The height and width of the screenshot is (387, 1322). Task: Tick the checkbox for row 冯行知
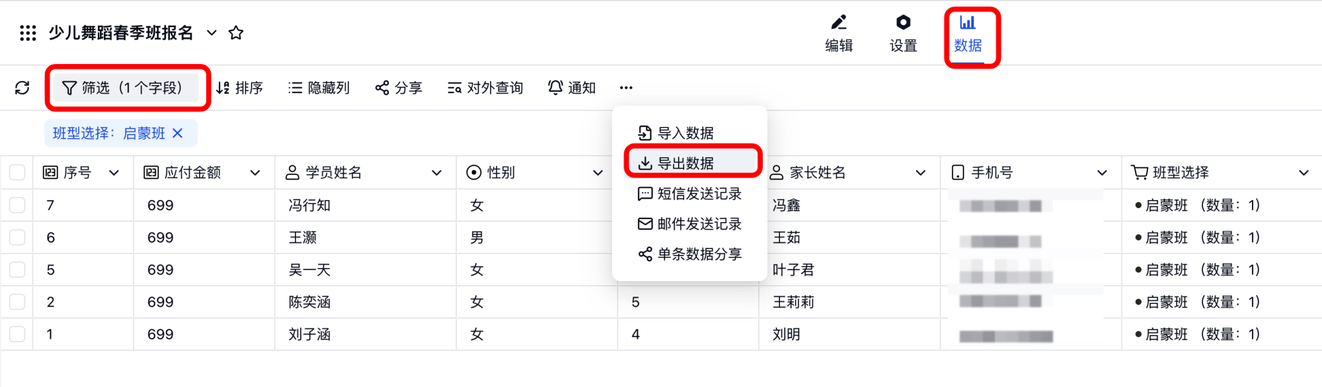[17, 205]
